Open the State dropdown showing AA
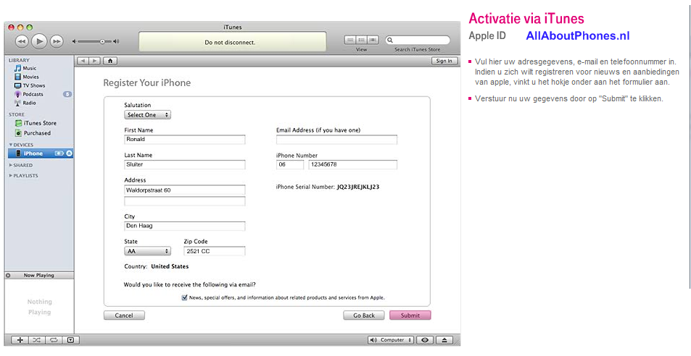This screenshot has width=691, height=356. point(147,251)
